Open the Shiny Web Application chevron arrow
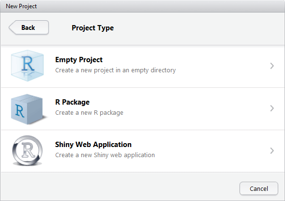Screen dimensions: 285x201 [x=272, y=151]
